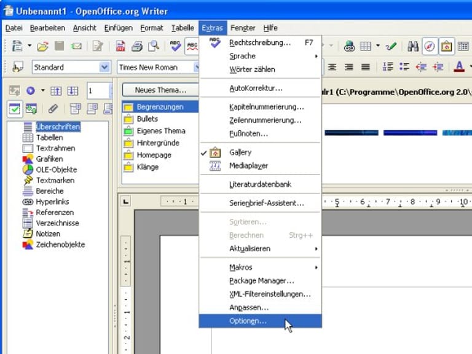Click the Increase indent icon
Viewport: 472px width, 354px height.
[438, 66]
